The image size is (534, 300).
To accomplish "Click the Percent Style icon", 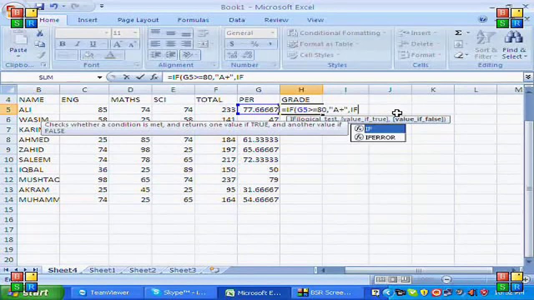I will point(254,44).
